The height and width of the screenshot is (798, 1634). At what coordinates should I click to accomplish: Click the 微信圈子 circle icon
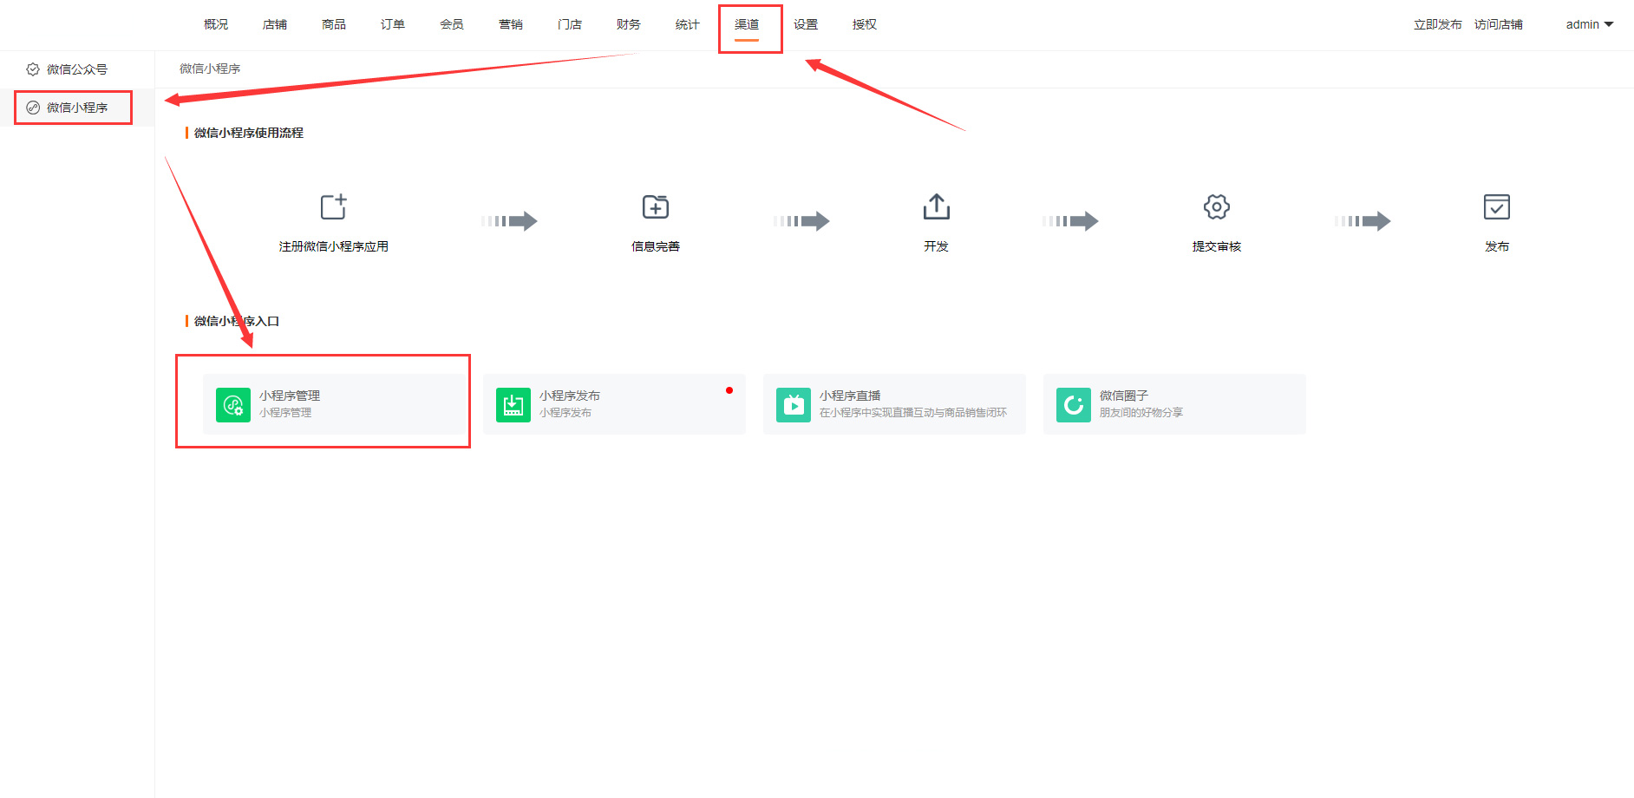coord(1074,405)
